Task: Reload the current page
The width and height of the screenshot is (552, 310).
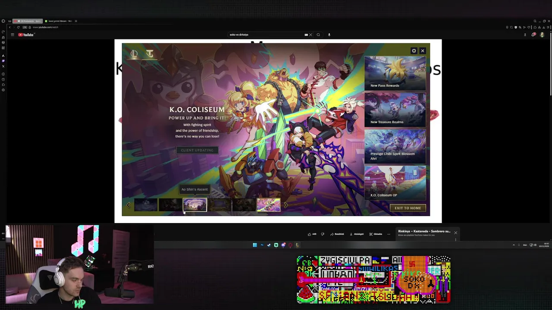Action: [x=18, y=27]
